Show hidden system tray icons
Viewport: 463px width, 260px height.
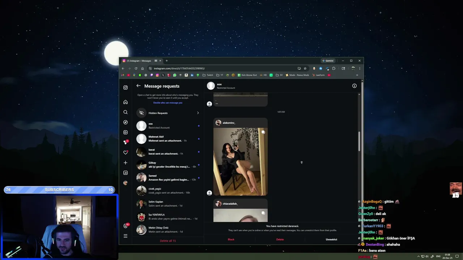[419, 256]
